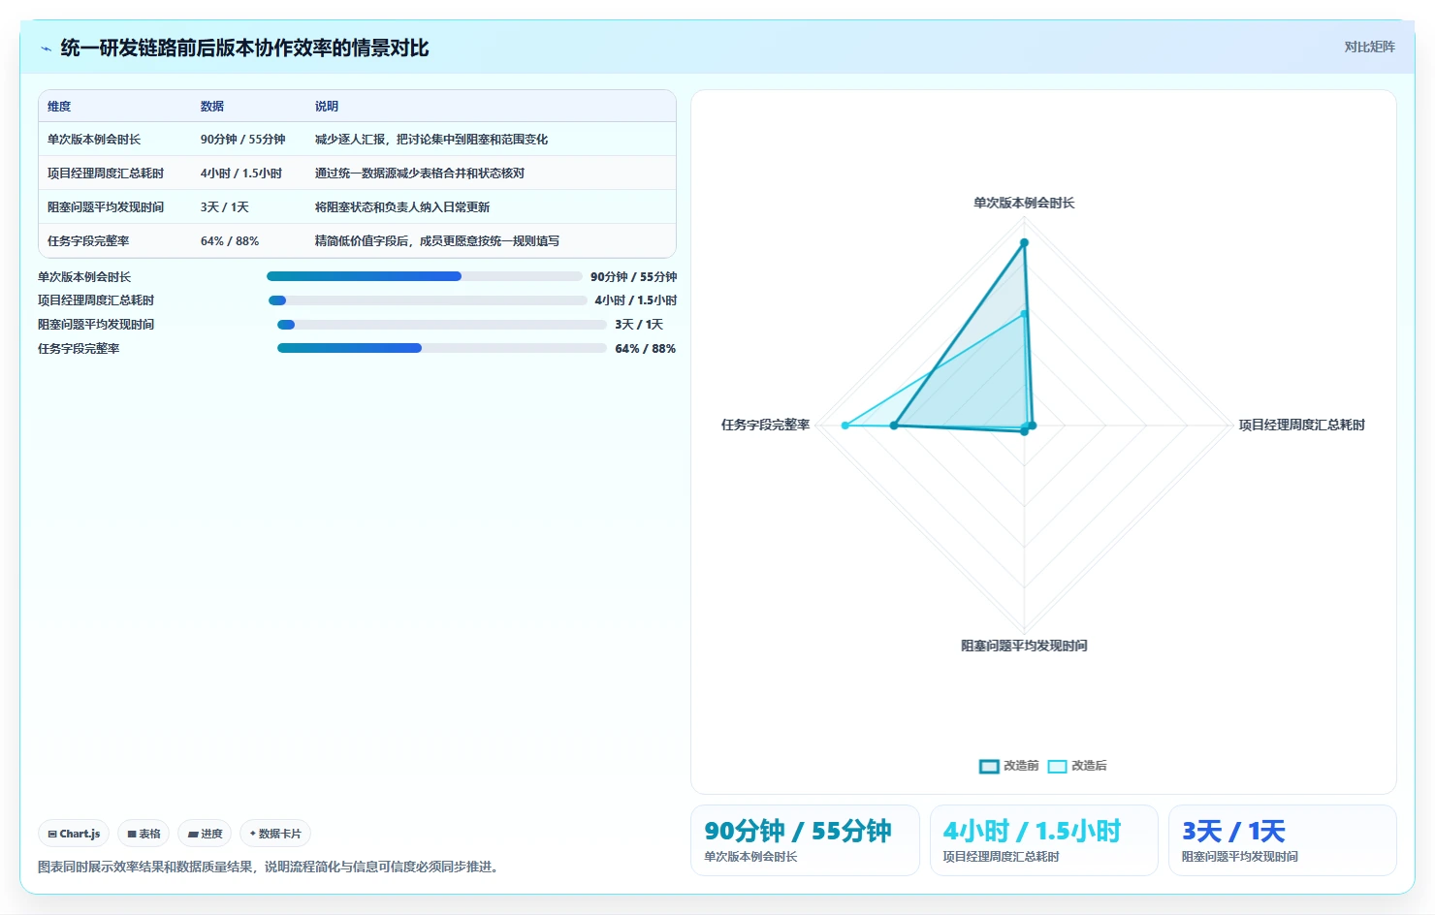Click the 项目经理周度汇总耗时 progress bar
Image resolution: width=1435 pixels, height=915 pixels.
(x=428, y=300)
